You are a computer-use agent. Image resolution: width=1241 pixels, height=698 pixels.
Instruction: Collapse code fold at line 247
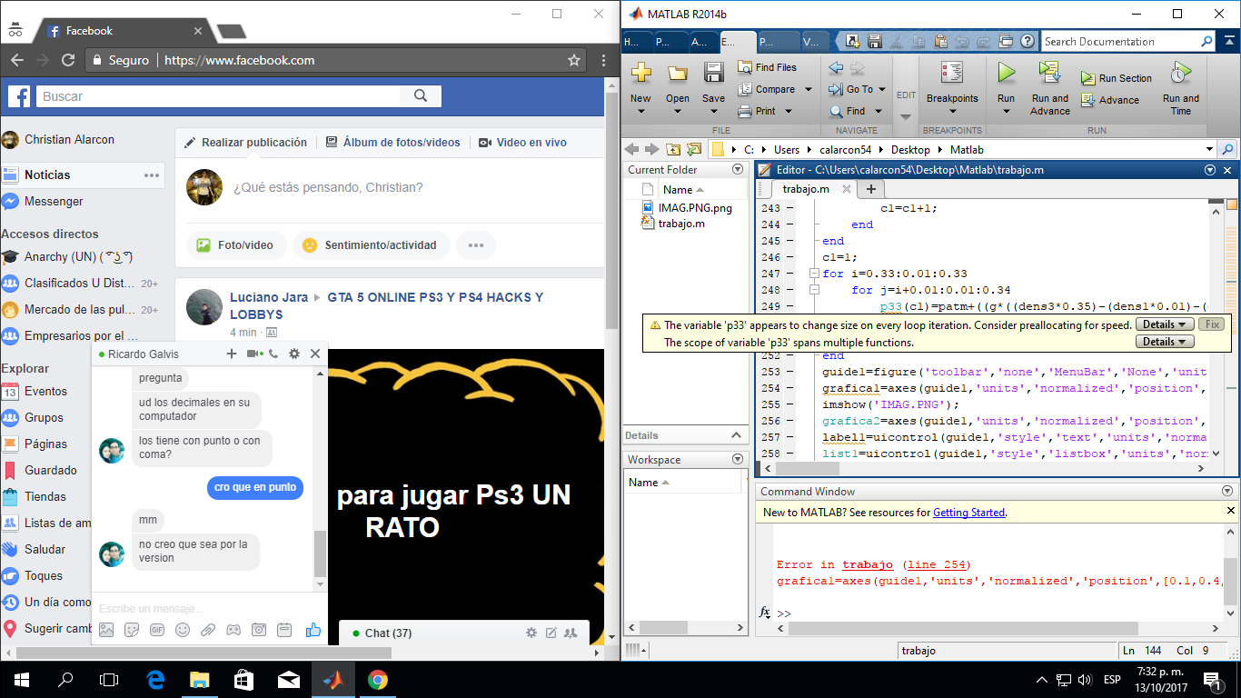[x=813, y=274]
